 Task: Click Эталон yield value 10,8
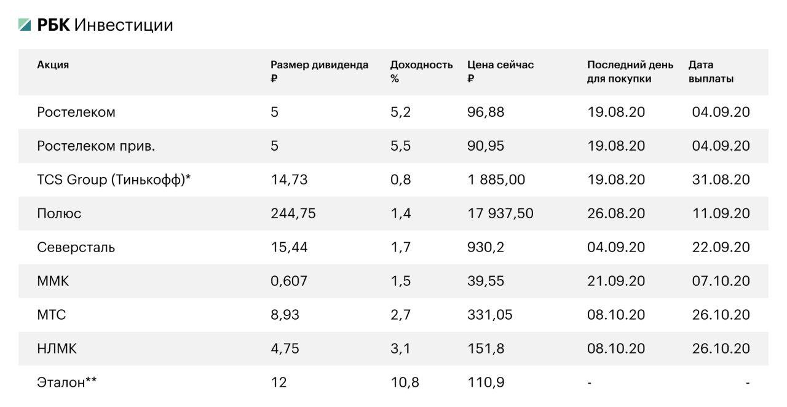pos(405,383)
